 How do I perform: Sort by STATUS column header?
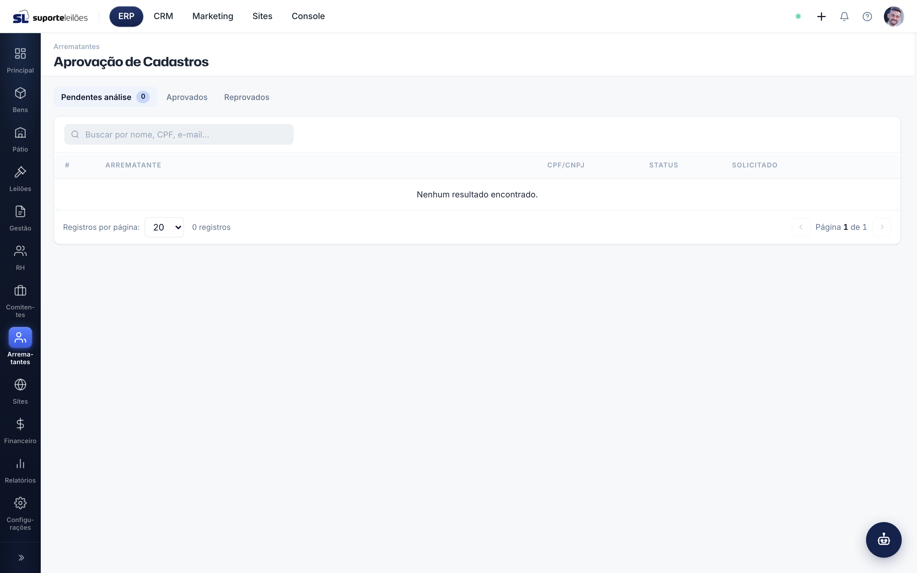664,165
